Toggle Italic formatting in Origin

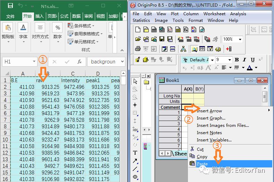point(244,60)
